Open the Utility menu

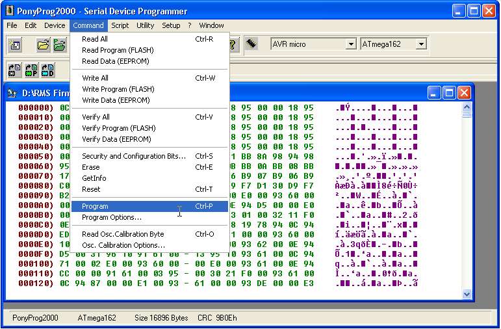tap(145, 25)
